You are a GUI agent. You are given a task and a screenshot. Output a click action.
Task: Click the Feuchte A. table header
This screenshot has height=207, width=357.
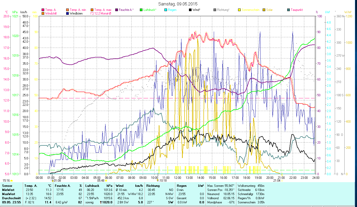pos(63,186)
